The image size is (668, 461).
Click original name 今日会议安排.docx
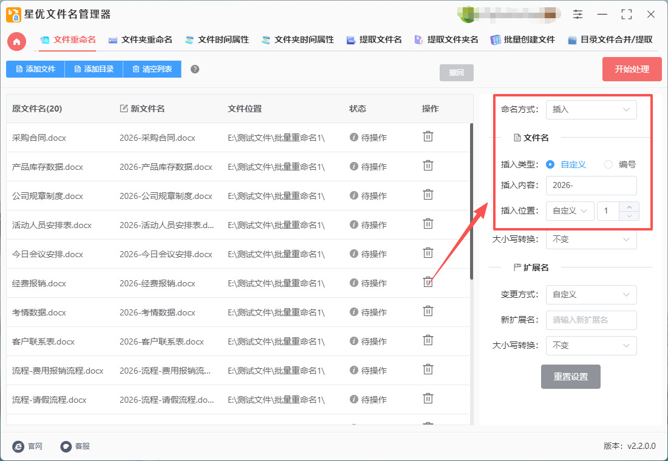pyautogui.click(x=47, y=255)
